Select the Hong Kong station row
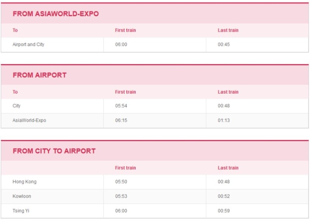This screenshot has width=310, height=220. coord(155,182)
